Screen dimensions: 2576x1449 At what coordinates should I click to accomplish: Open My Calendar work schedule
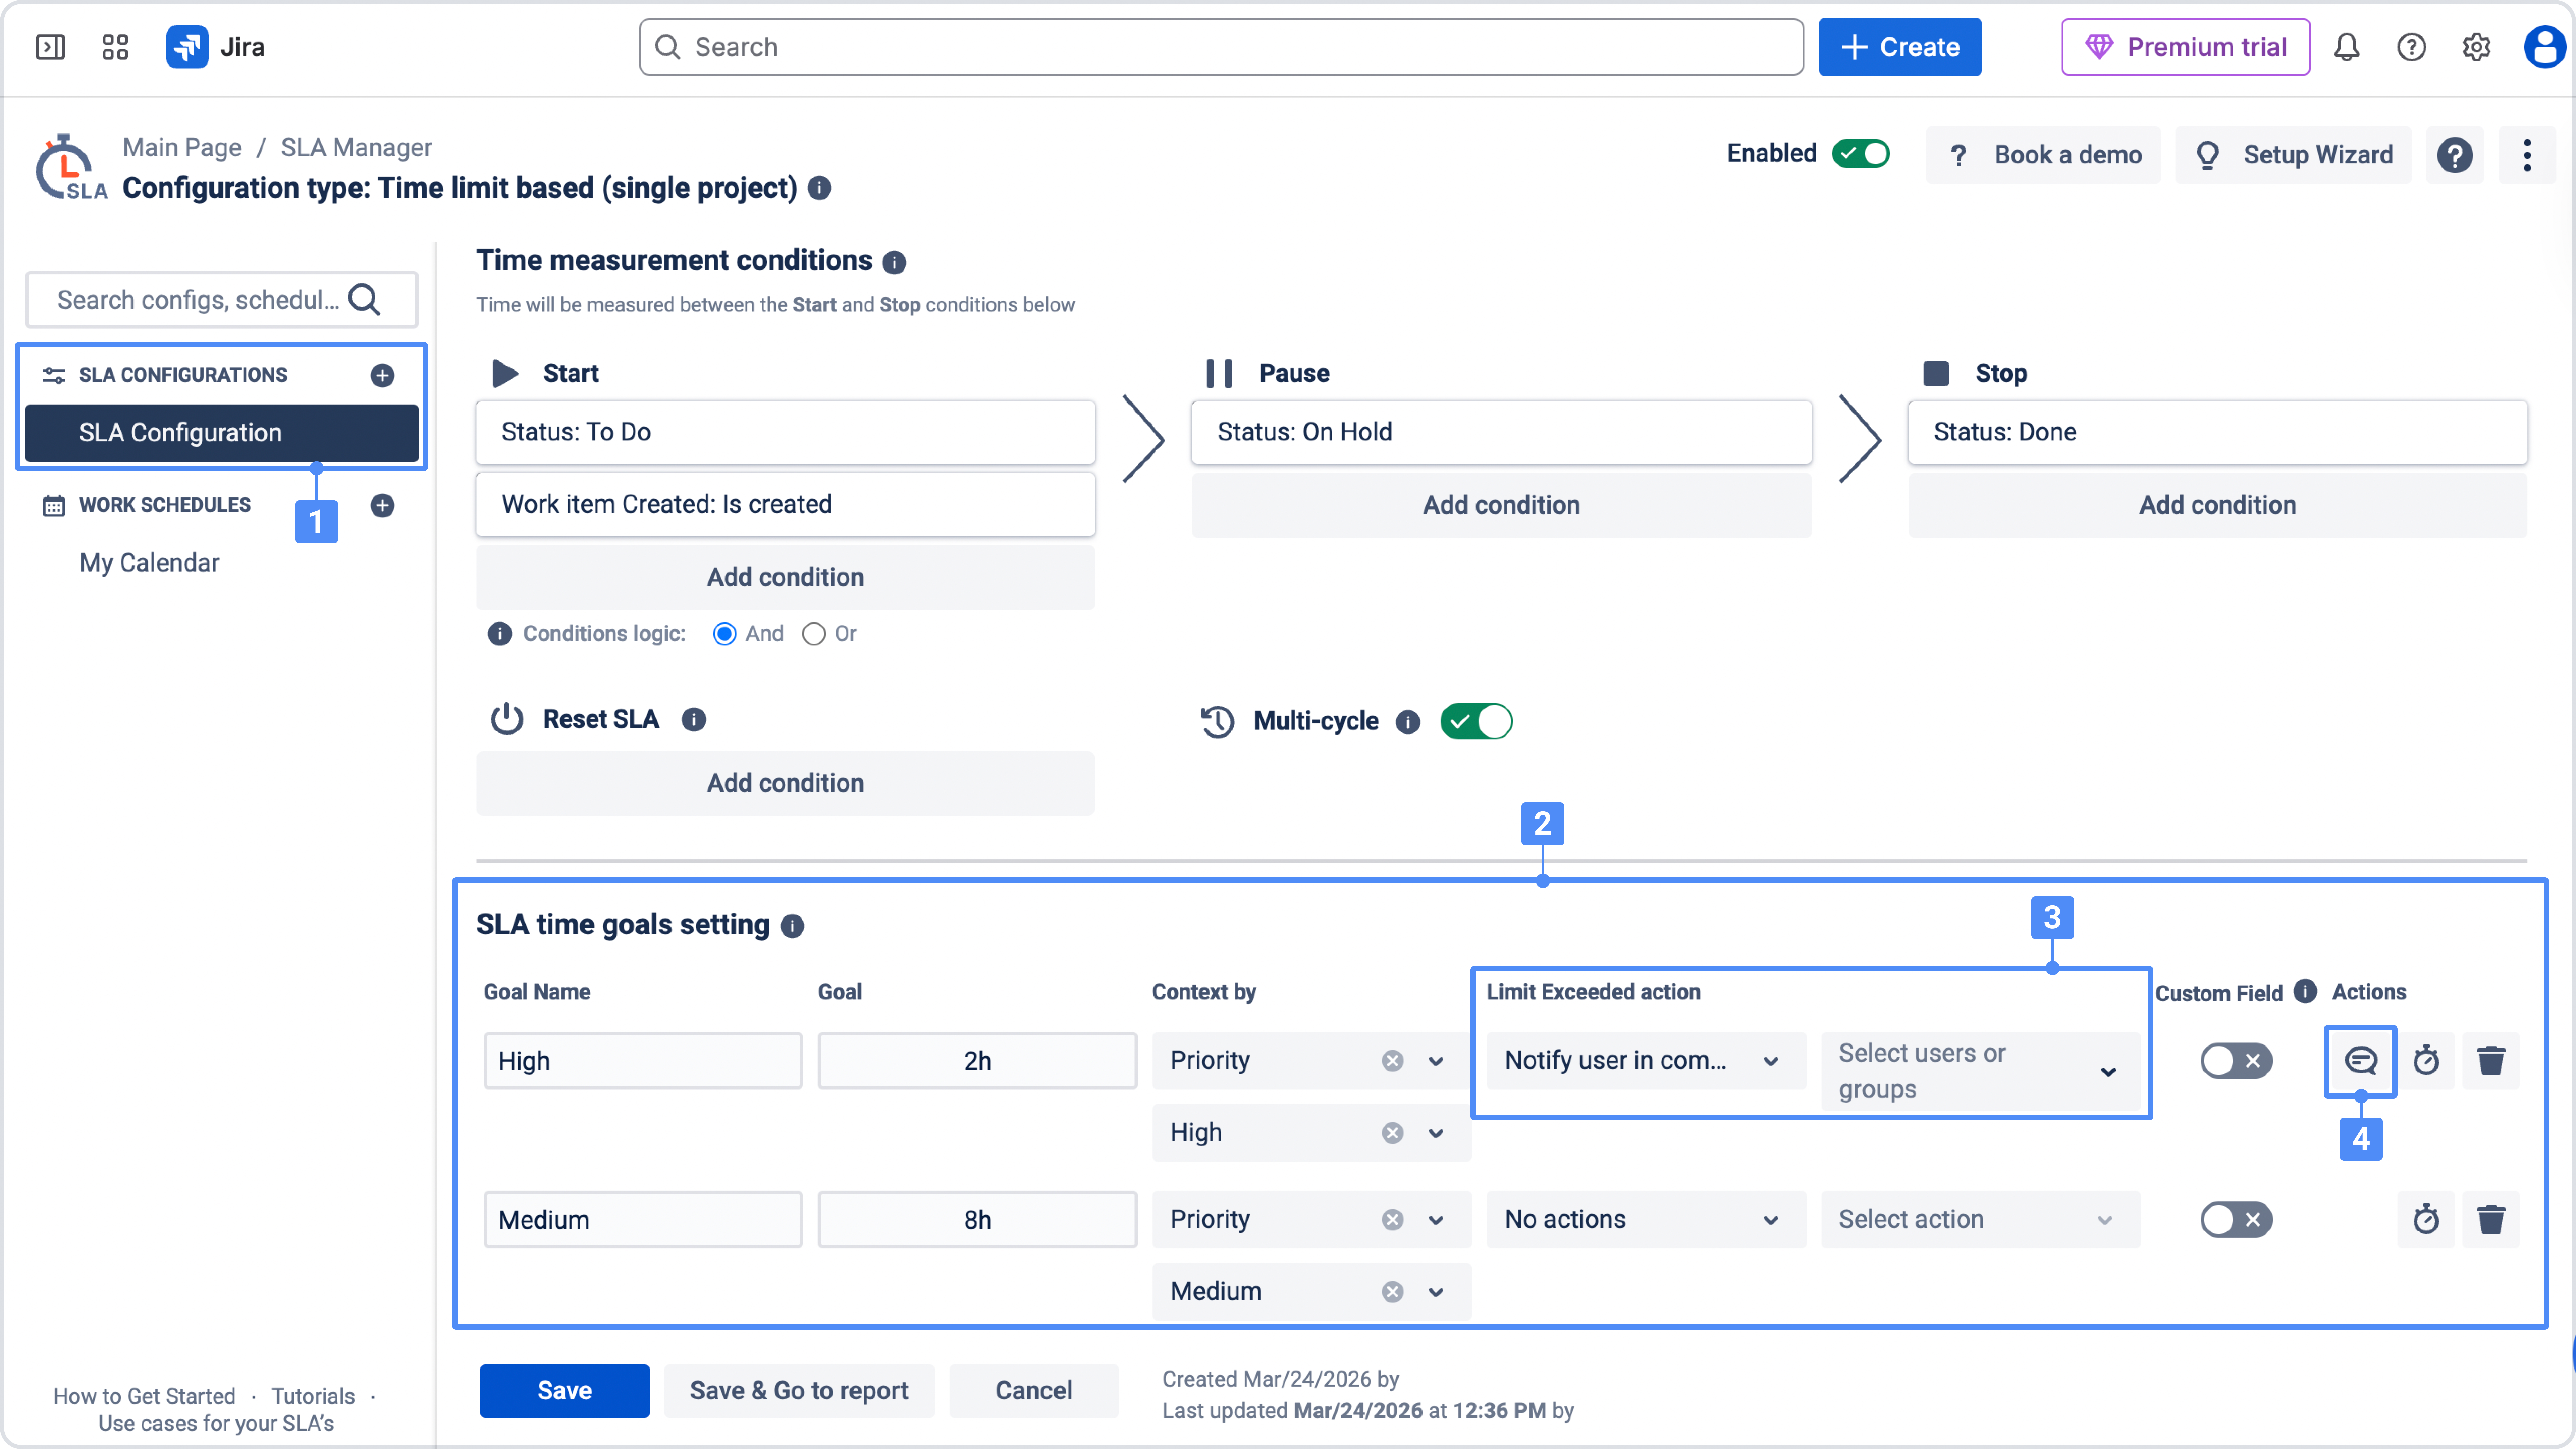[x=149, y=563]
